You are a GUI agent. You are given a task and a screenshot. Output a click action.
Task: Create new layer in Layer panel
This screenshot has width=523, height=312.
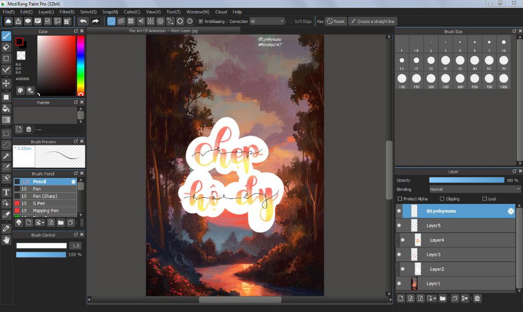tap(400, 298)
